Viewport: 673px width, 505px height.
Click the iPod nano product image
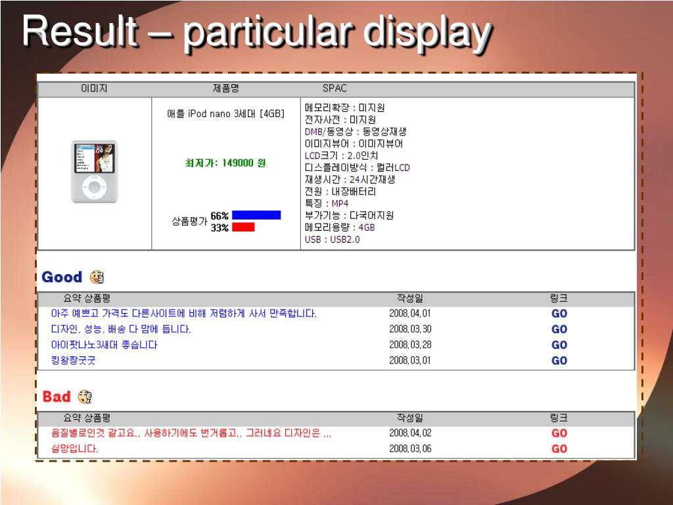[x=94, y=172]
